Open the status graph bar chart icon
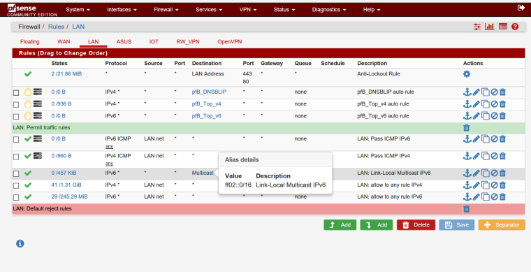Screen dimensions: 531x272 tap(490, 27)
